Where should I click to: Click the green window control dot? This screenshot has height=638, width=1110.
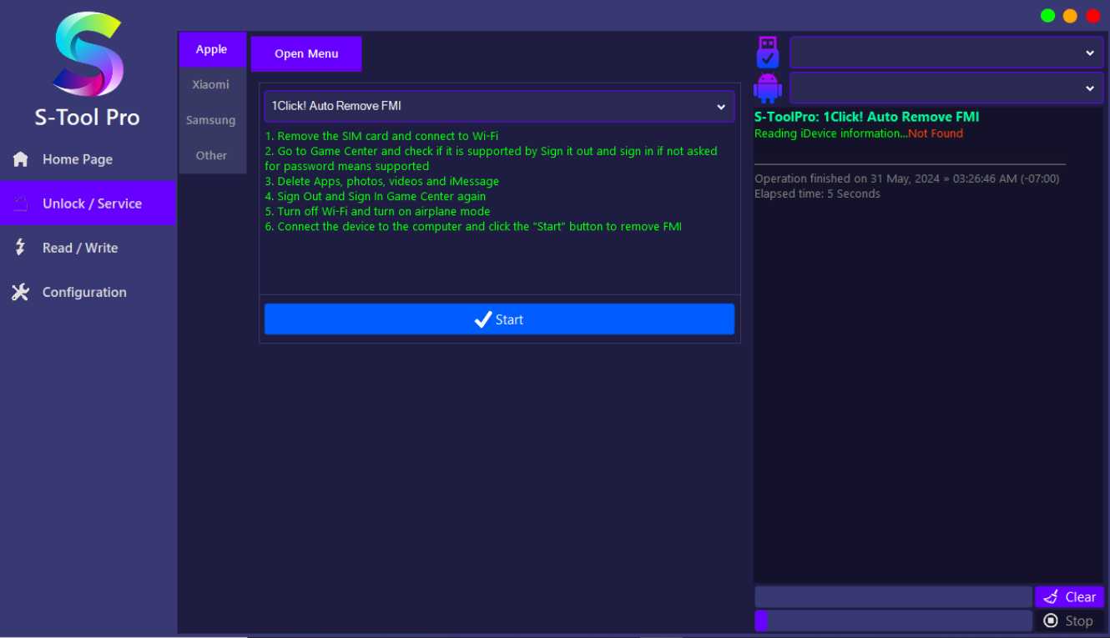point(1047,16)
